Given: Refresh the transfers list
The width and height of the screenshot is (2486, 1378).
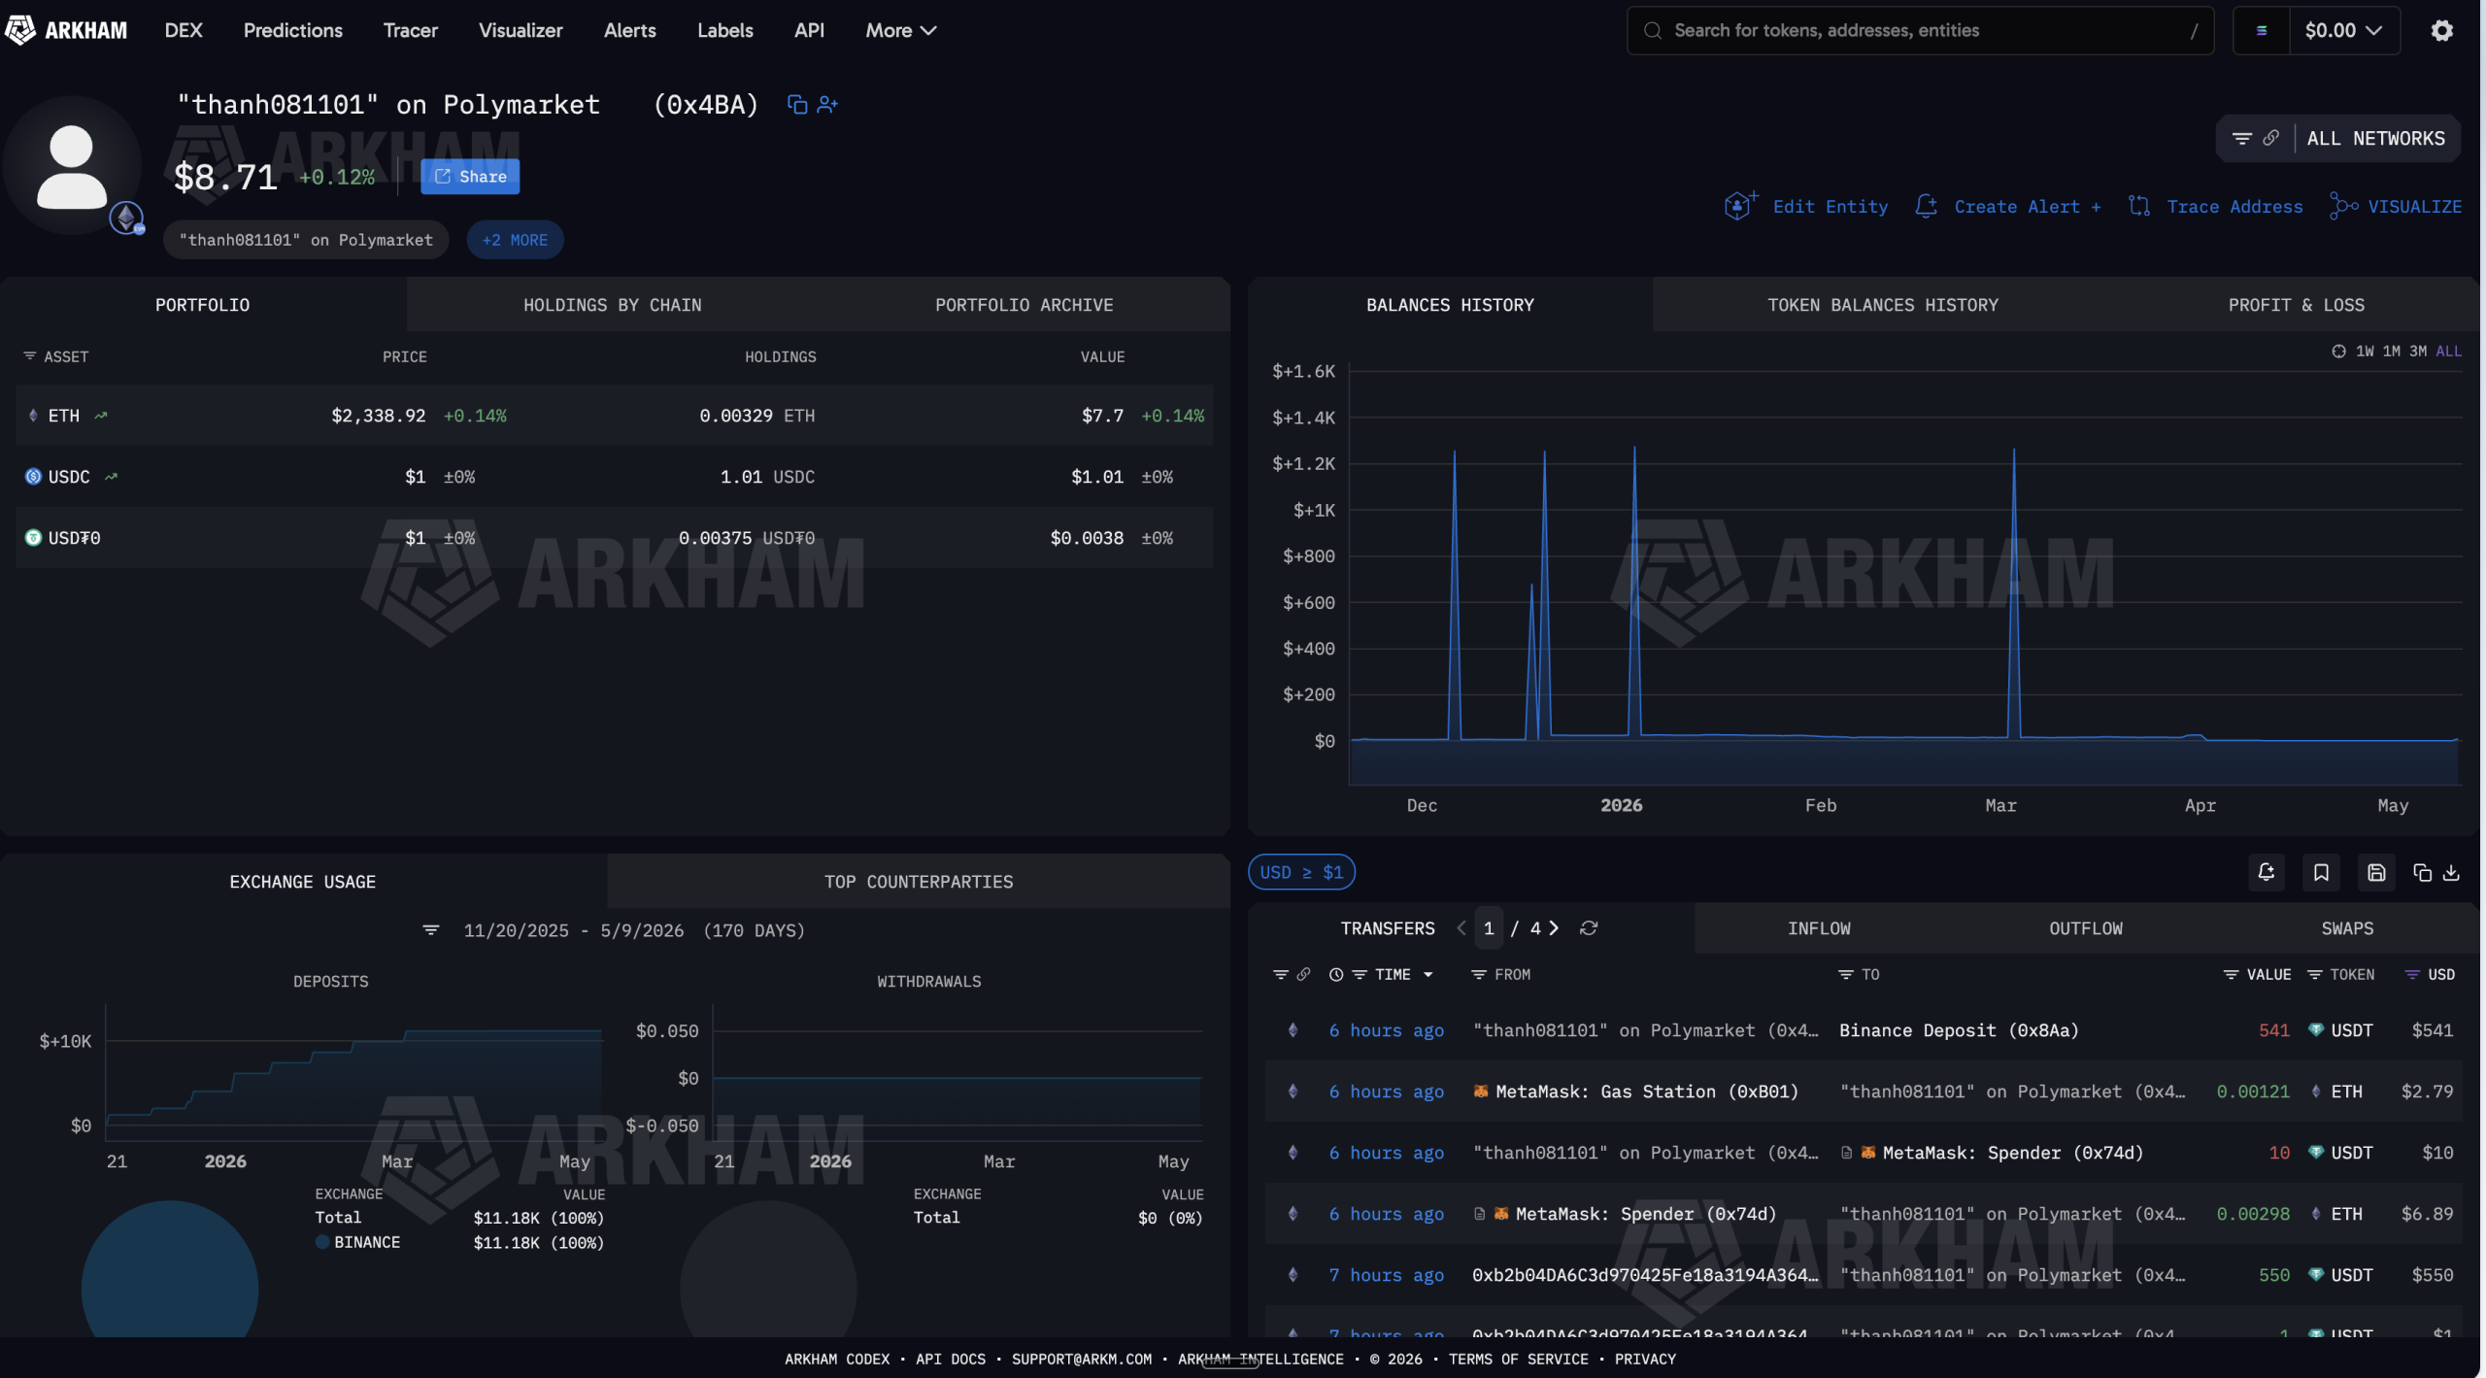Looking at the screenshot, I should pyautogui.click(x=1589, y=928).
